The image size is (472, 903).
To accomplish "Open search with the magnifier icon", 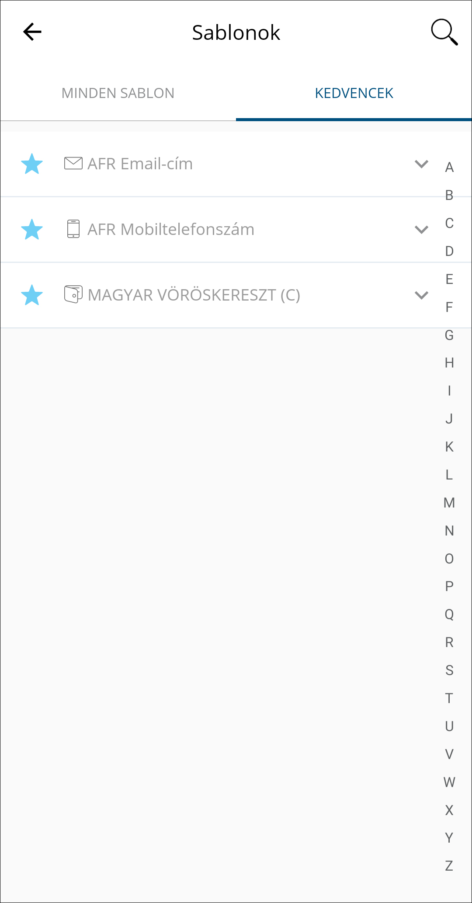I will click(x=444, y=32).
